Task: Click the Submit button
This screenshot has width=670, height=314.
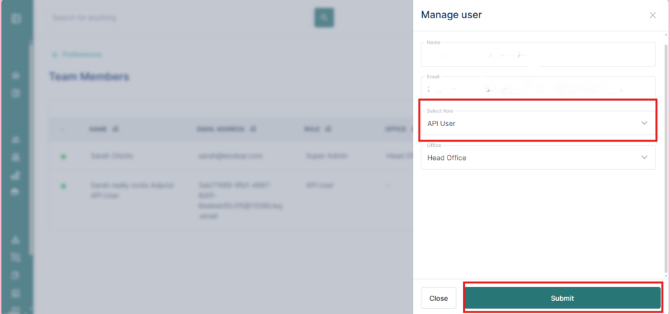Action: tap(562, 298)
